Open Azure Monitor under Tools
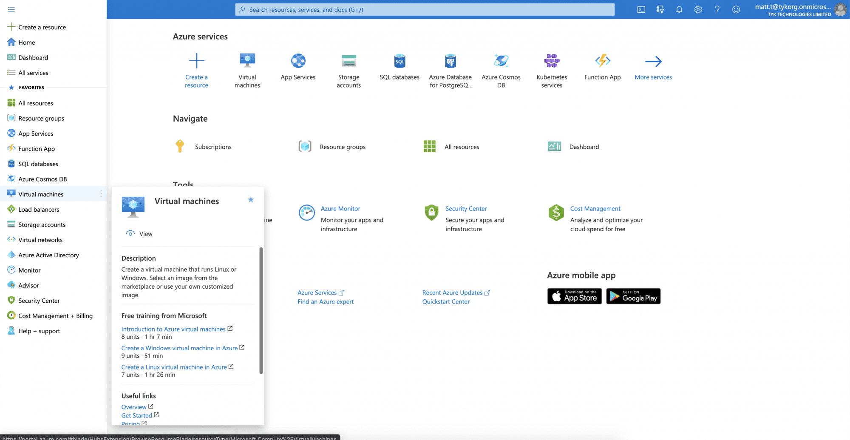The height and width of the screenshot is (440, 850). 340,208
